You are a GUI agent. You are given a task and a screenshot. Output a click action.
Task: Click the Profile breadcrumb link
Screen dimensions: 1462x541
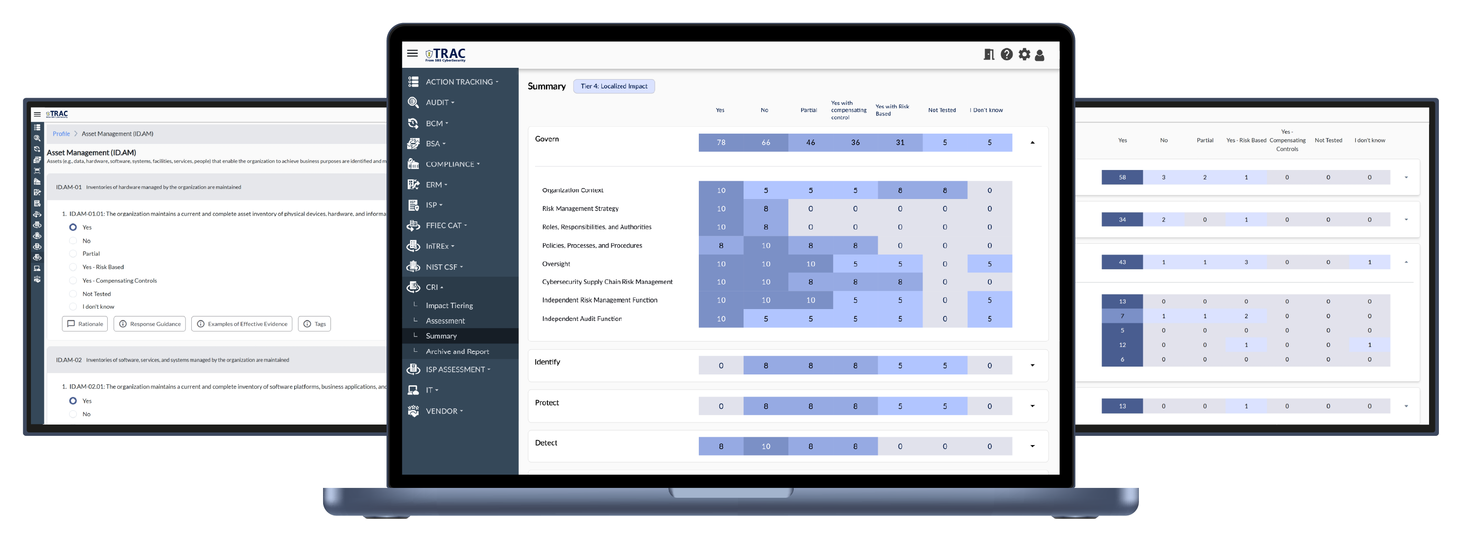pos(61,134)
